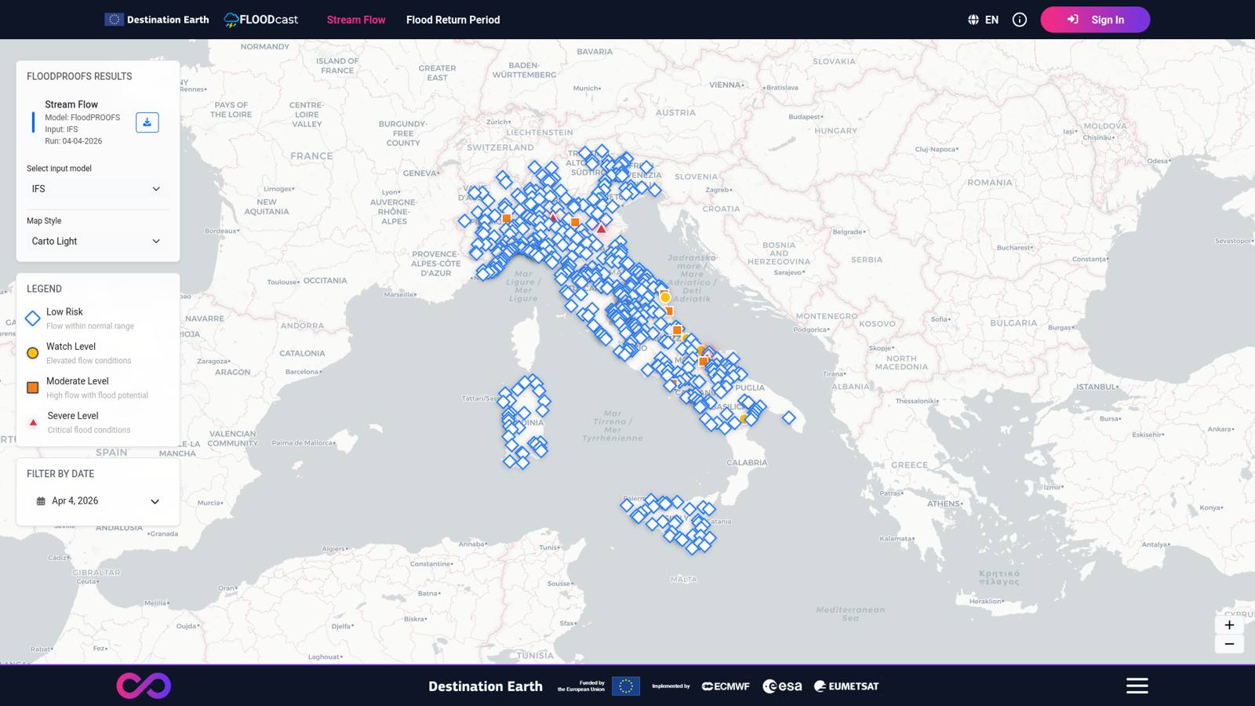Expand the Apr 4, 2026 date filter
Viewport: 1255px width, 706px height.
click(x=98, y=501)
